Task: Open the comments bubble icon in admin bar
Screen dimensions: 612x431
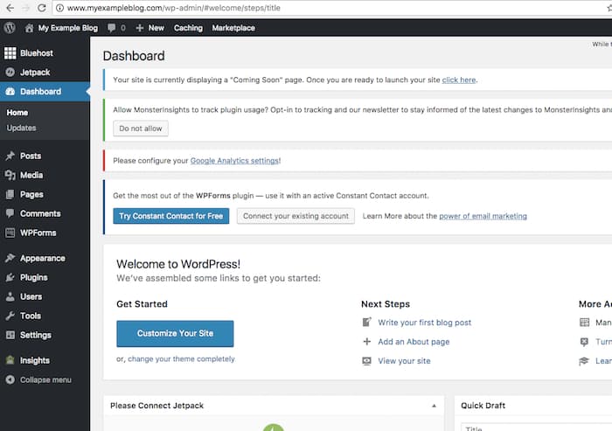Action: (112, 28)
